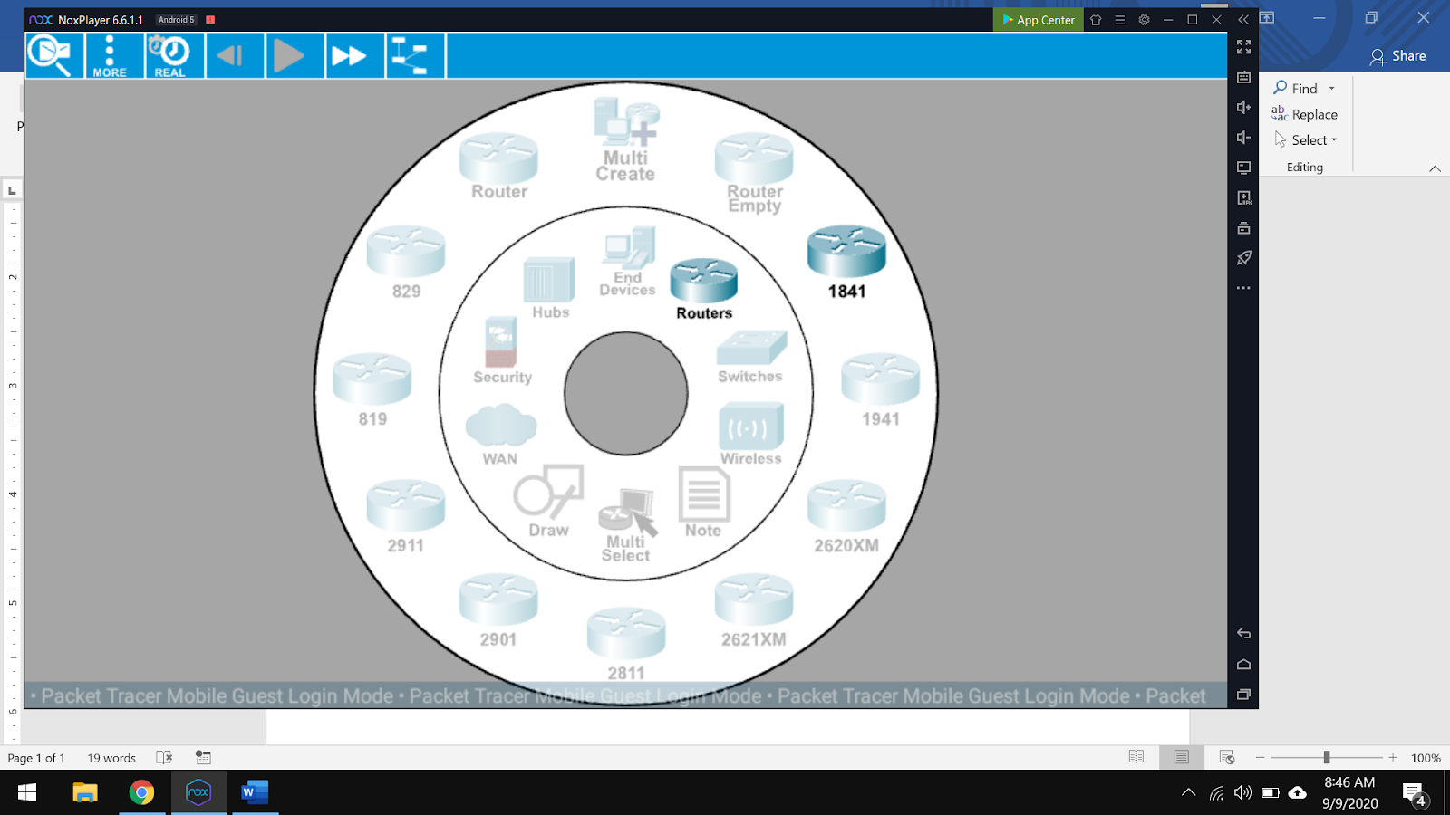This screenshot has height=815, width=1450.
Task: Open Find in Word
Action: [1295, 88]
